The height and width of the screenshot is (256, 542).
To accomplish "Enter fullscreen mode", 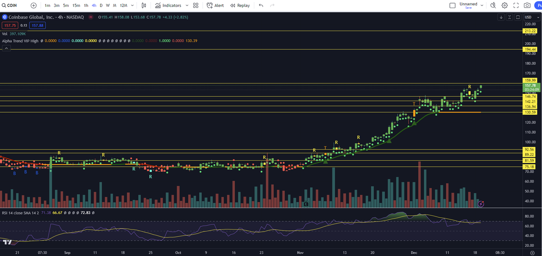I will (x=516, y=5).
